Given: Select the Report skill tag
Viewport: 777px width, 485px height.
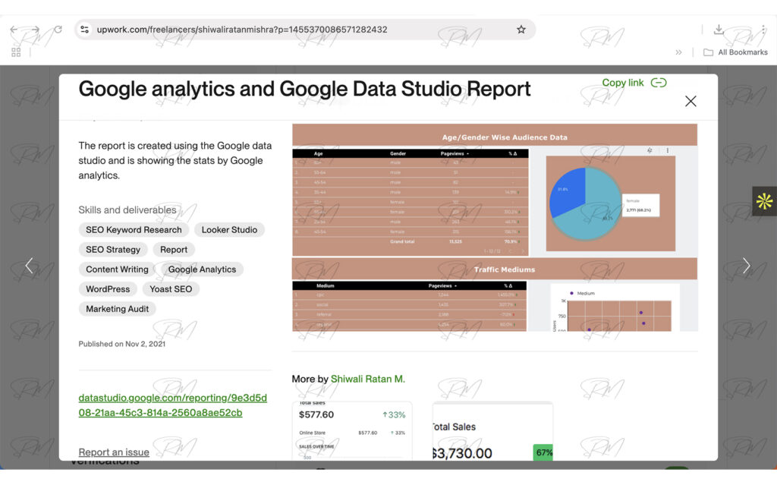Looking at the screenshot, I should click(174, 250).
